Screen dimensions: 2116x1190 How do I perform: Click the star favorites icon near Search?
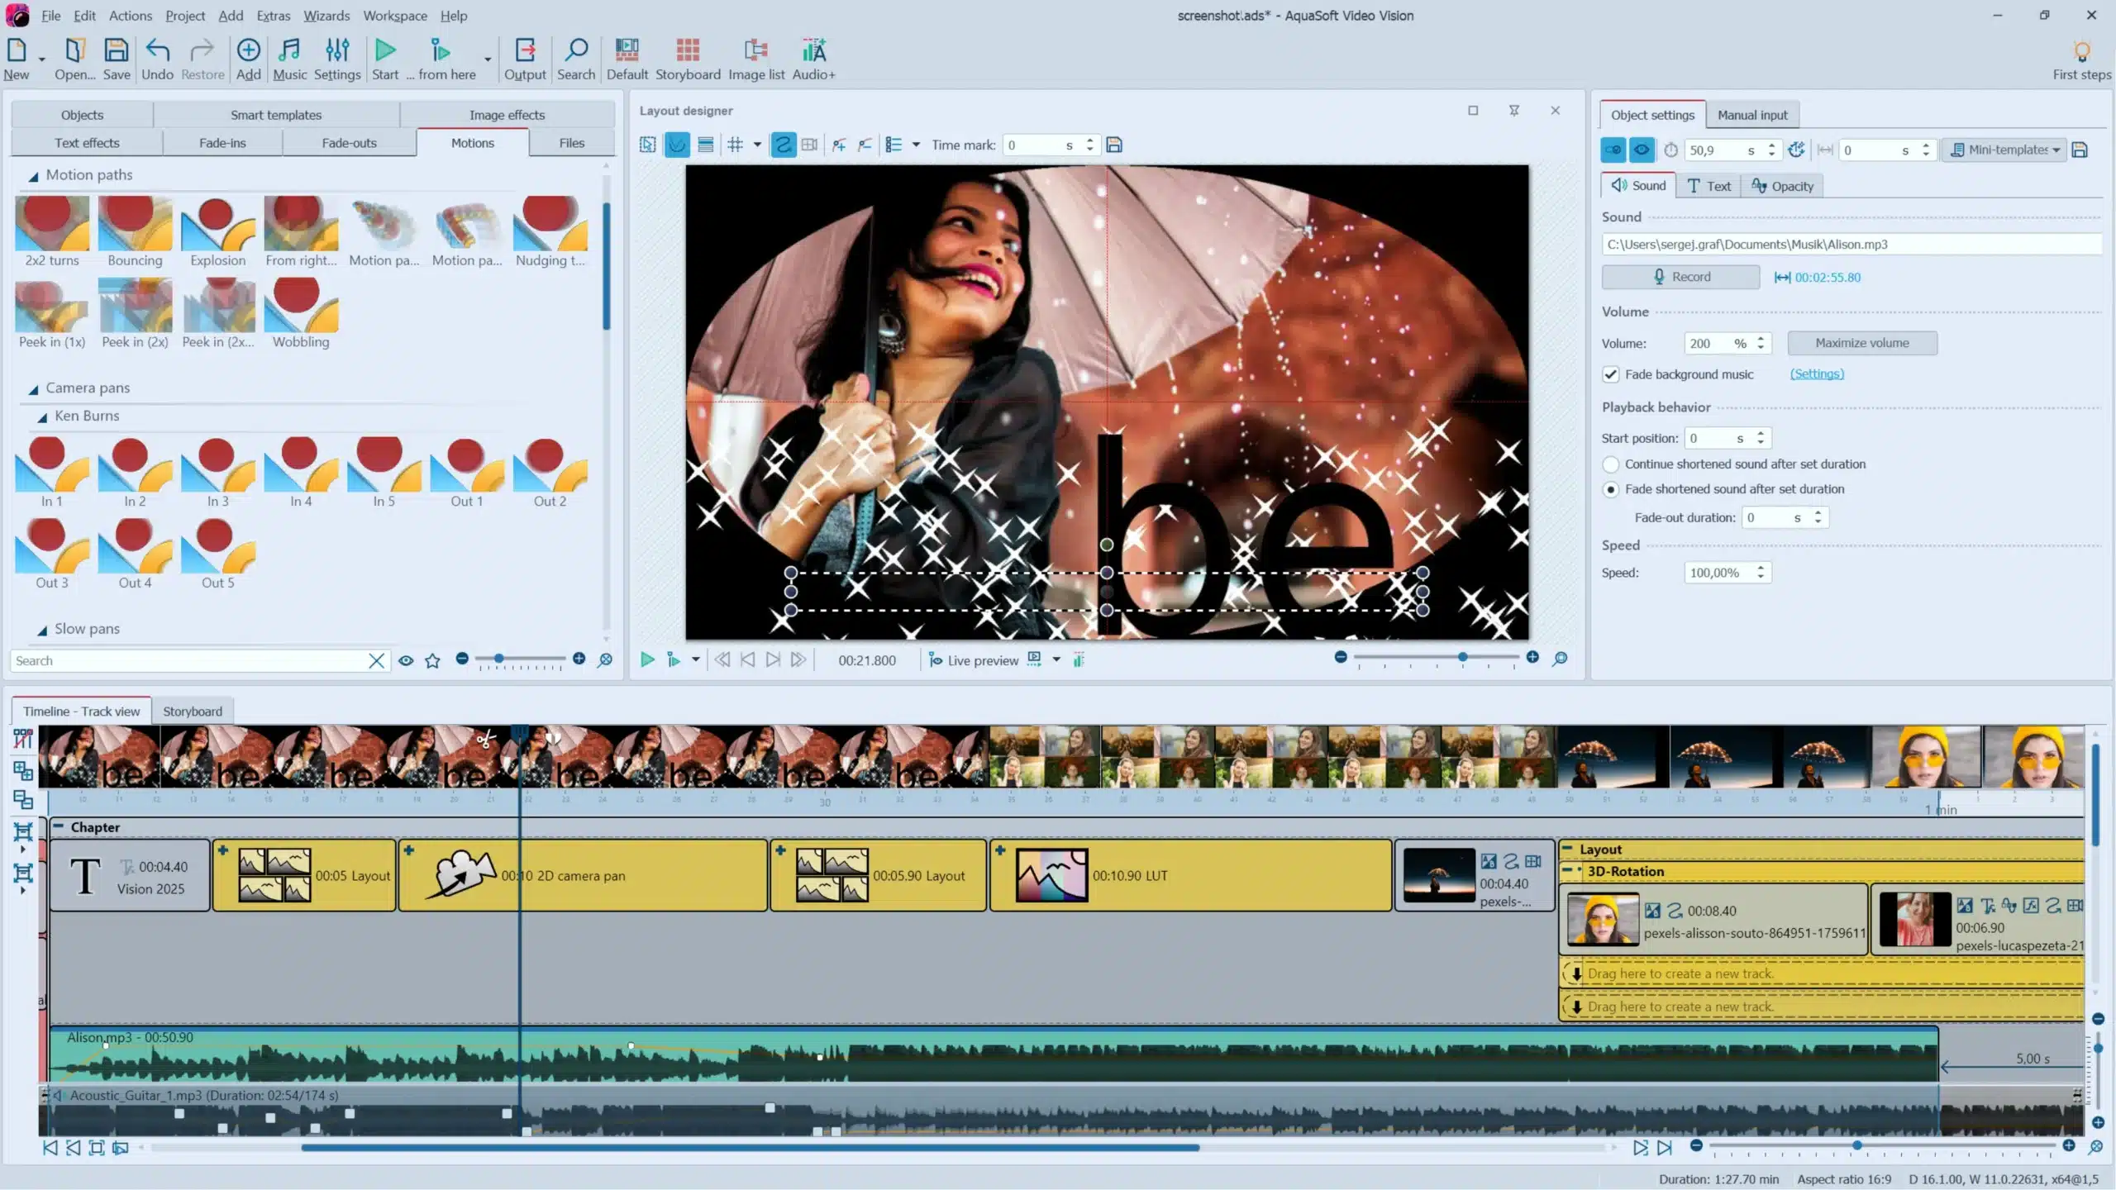(x=432, y=660)
